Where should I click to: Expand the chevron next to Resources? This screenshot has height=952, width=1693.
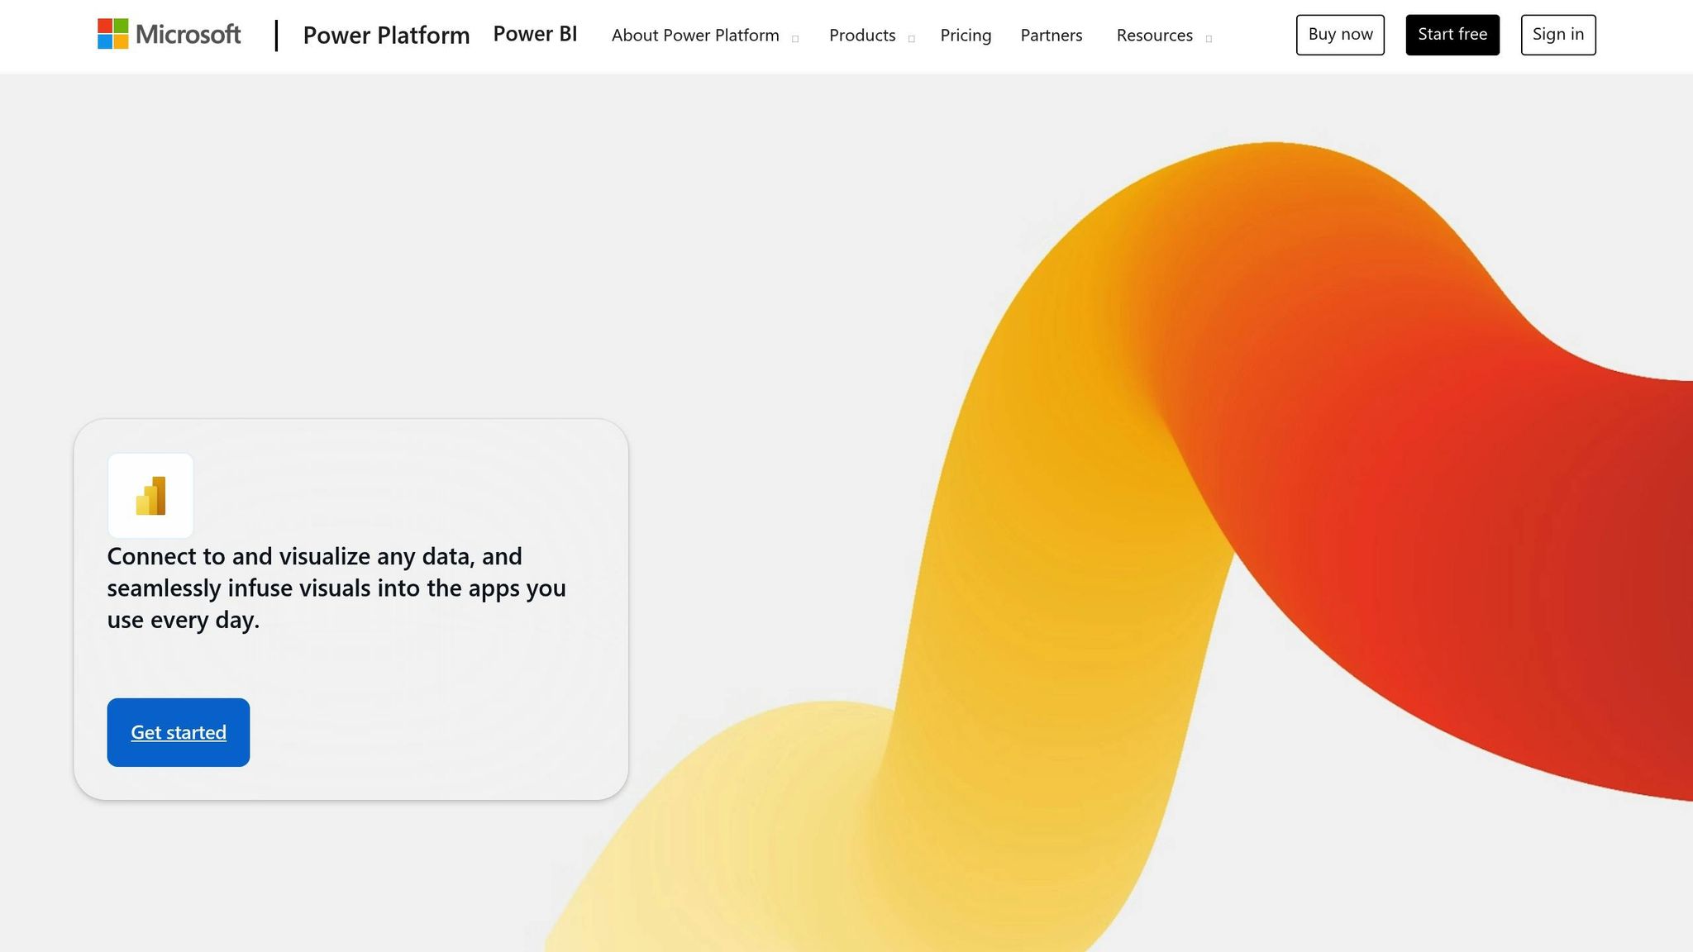[1209, 38]
